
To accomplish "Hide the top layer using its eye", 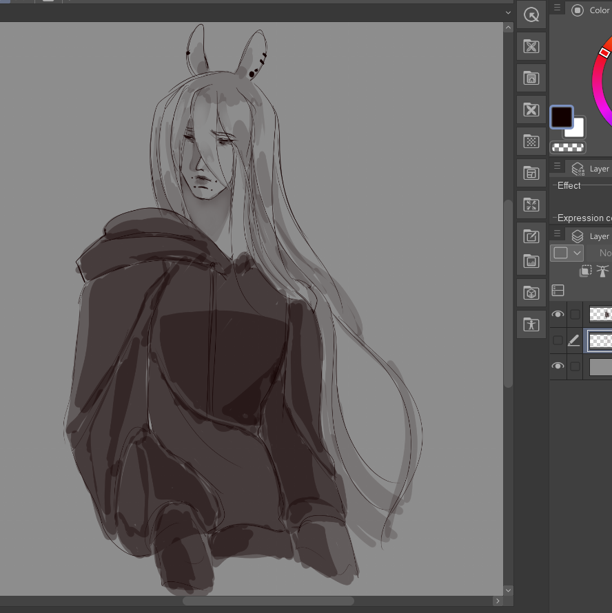I will click(558, 314).
